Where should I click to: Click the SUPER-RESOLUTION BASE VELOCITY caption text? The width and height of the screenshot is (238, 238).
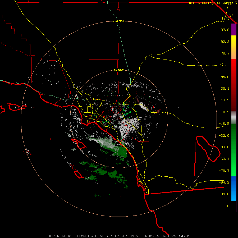click(84, 236)
